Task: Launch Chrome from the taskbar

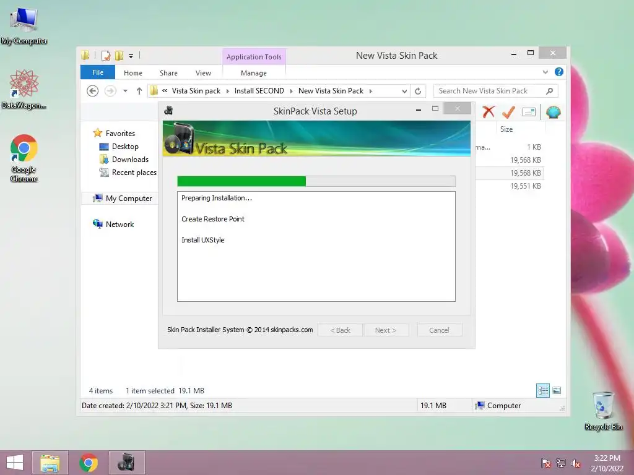Action: (89, 463)
